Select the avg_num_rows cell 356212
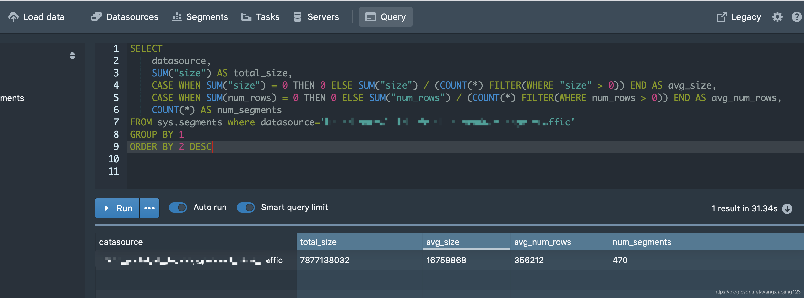This screenshot has width=804, height=298. 560,260
